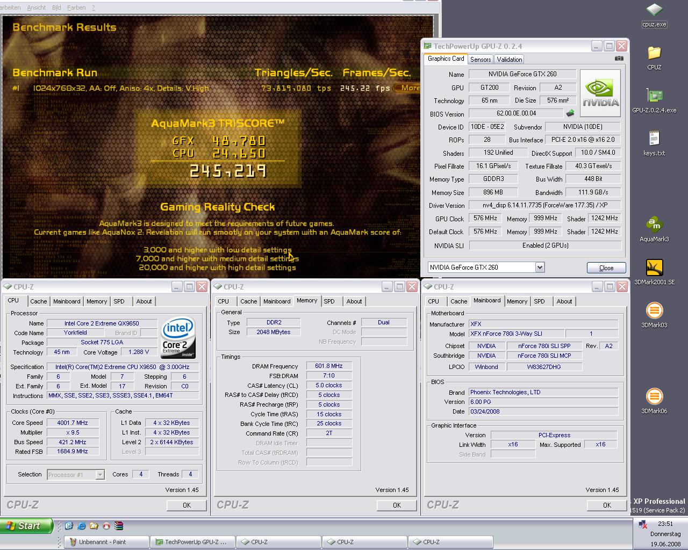The image size is (688, 550).
Task: Click the BIOS Date value 03/24/2008
Action: point(543,411)
